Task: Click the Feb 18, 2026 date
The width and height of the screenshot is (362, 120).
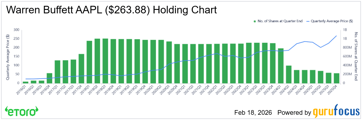Action: pyautogui.click(x=253, y=112)
